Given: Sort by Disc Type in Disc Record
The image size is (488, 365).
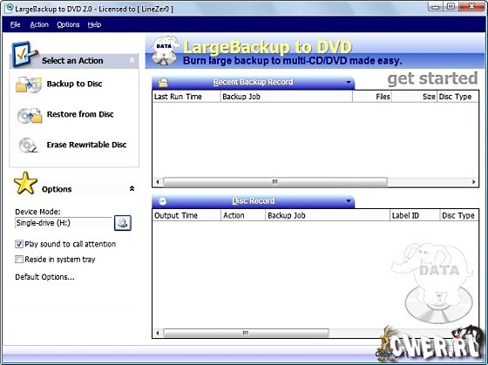Looking at the screenshot, I should tap(459, 215).
